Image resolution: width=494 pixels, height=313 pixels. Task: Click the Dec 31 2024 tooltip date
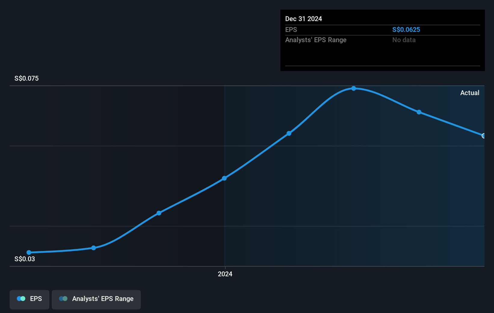pos(304,19)
